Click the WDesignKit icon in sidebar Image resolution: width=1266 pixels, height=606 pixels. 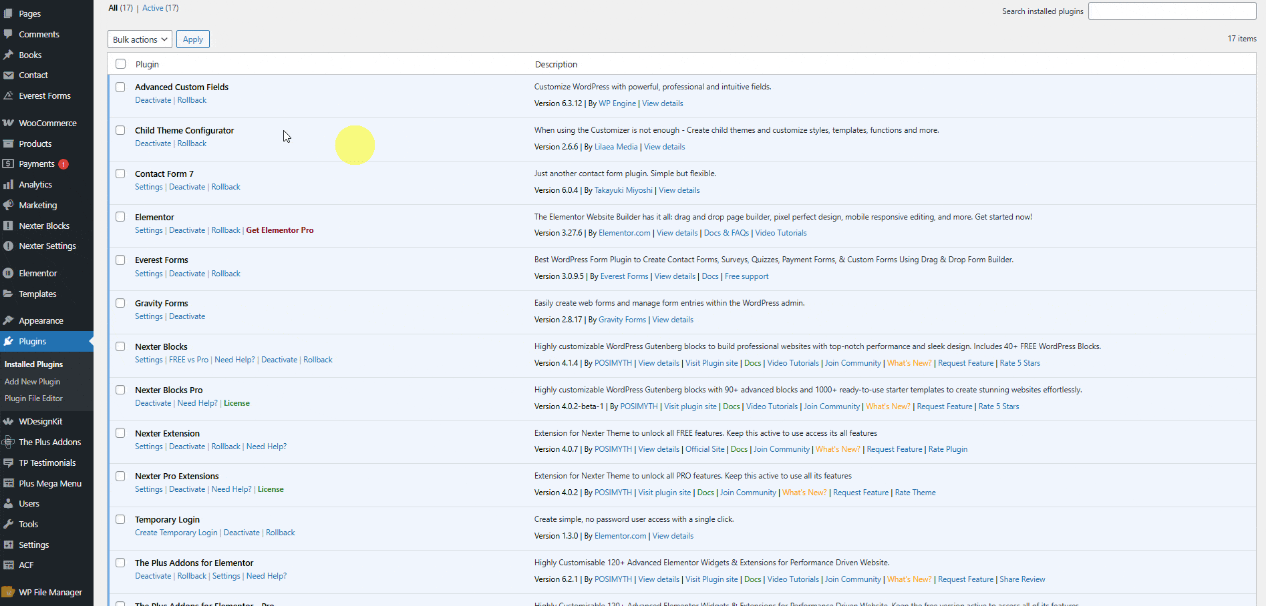tap(8, 422)
